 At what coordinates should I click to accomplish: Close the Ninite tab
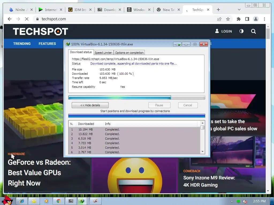(32, 10)
